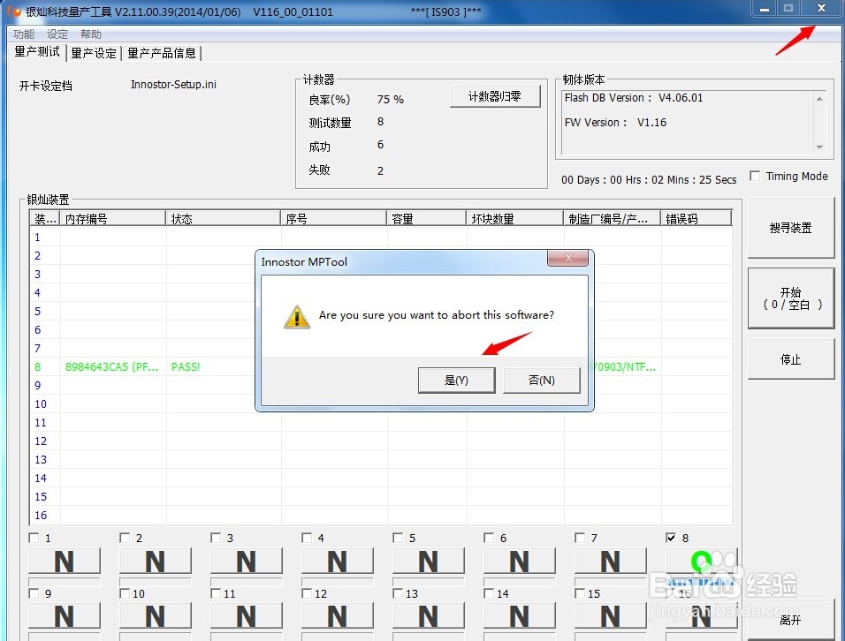Viewport: 845px width, 641px height.
Task: Close the main 银灿科技量产工具 window
Action: pos(821,9)
